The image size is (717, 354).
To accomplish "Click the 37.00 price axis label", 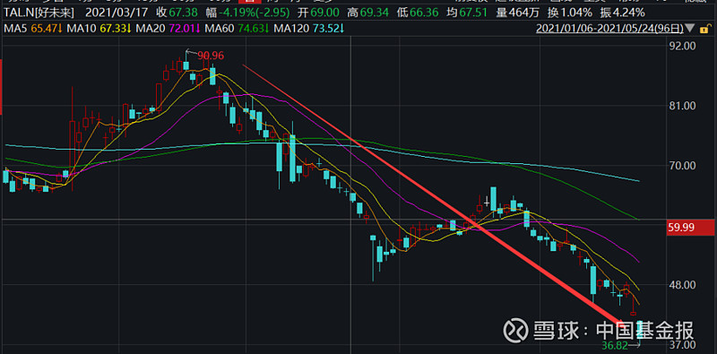I will (x=683, y=345).
